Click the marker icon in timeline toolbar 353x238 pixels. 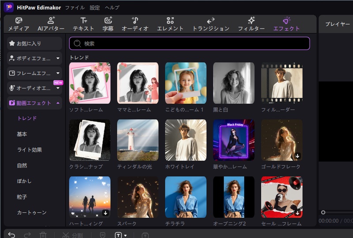(103, 235)
